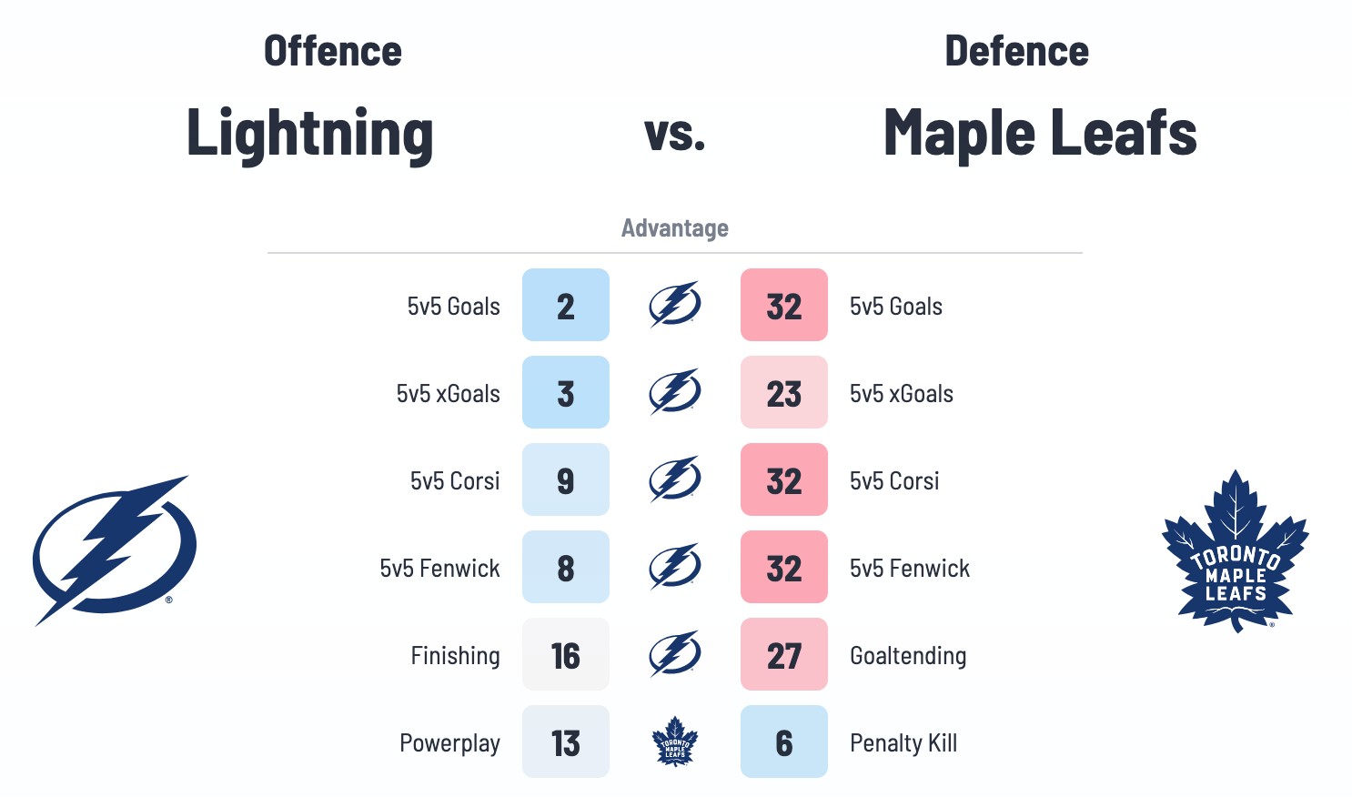Click the Defence heading
The width and height of the screenshot is (1352, 797).
coord(1016,51)
